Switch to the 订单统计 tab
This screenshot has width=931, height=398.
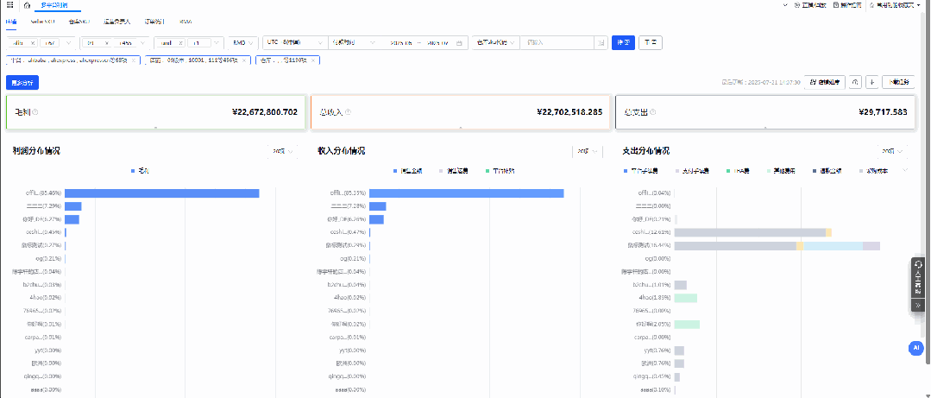coord(154,22)
